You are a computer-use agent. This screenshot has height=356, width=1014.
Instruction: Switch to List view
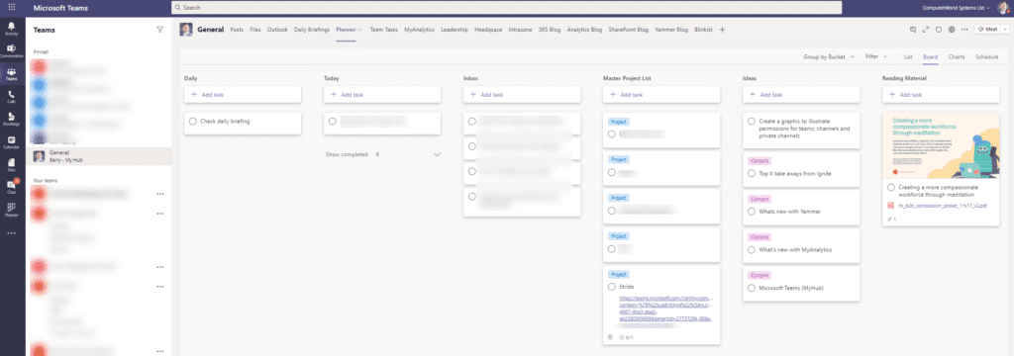pos(908,56)
